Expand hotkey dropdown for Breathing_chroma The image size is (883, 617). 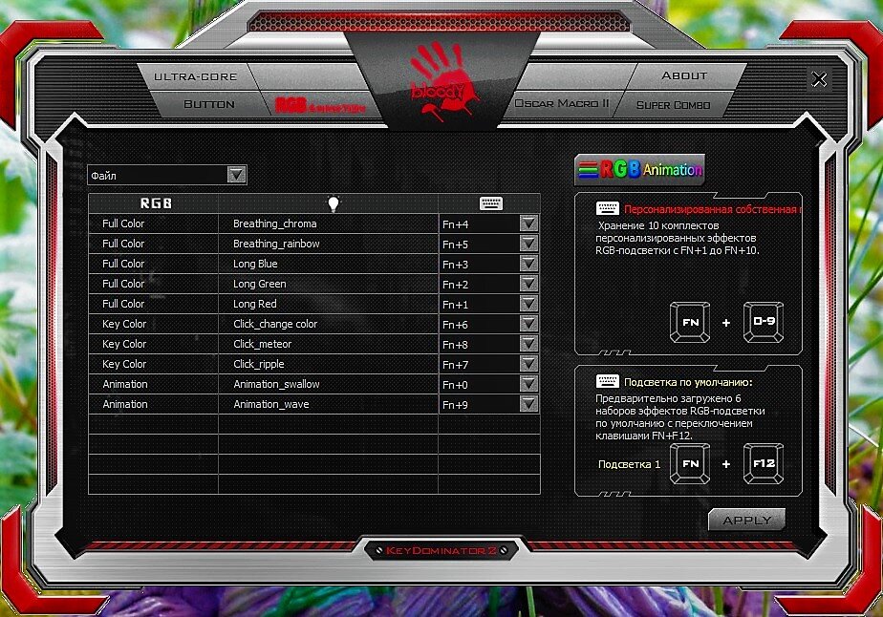click(x=528, y=223)
